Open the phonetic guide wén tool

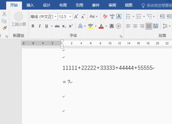(x=112, y=17)
